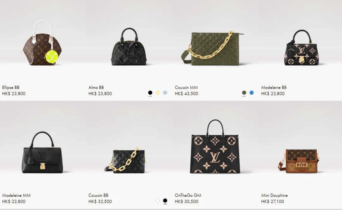342x210 pixels.
Task: Choose olive green swatch for Coussin MM
Action: (x=244, y=93)
